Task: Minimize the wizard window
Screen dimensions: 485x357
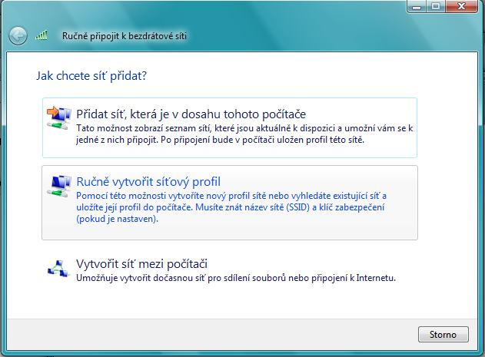Action: pos(417,6)
